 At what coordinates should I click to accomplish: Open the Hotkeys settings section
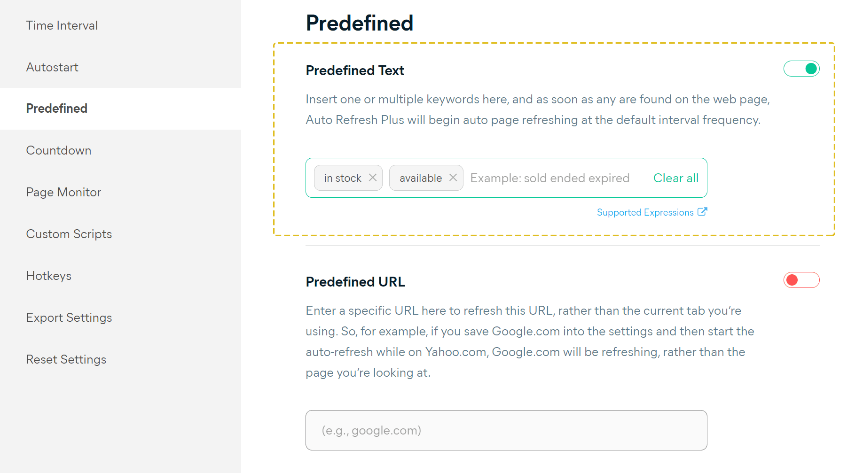(49, 276)
